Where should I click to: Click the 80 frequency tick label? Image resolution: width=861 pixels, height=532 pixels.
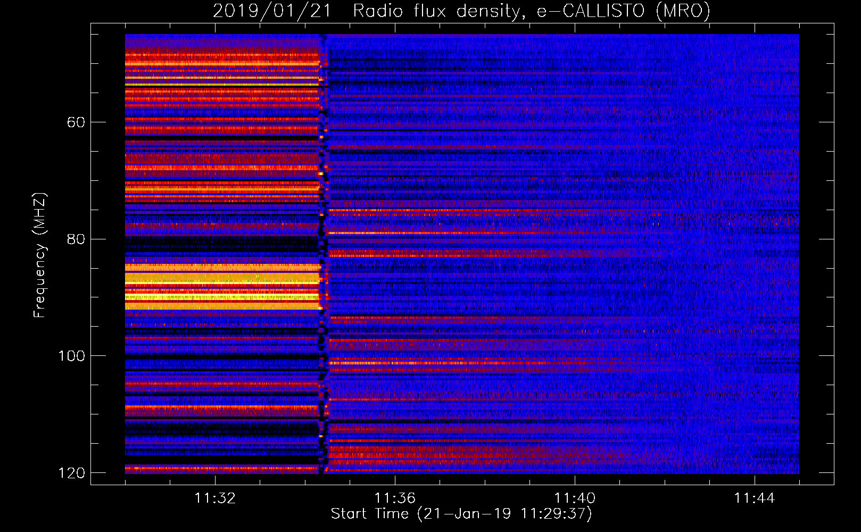tap(76, 239)
